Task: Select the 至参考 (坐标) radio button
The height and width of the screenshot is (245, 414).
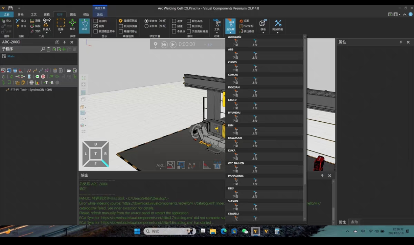Action: (x=147, y=21)
